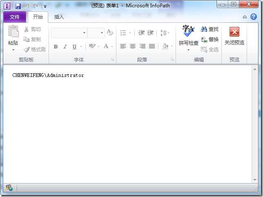Expand shading color dropdown arrow
This screenshot has width=263, height=197.
click(172, 46)
